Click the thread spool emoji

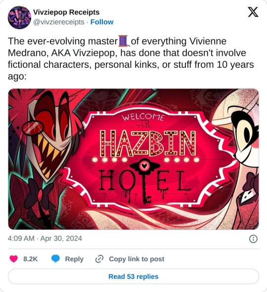coord(124,41)
